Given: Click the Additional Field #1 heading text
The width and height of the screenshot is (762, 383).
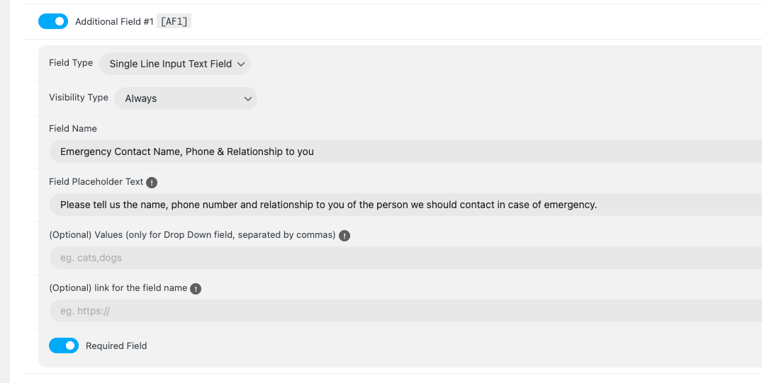Looking at the screenshot, I should [x=114, y=22].
